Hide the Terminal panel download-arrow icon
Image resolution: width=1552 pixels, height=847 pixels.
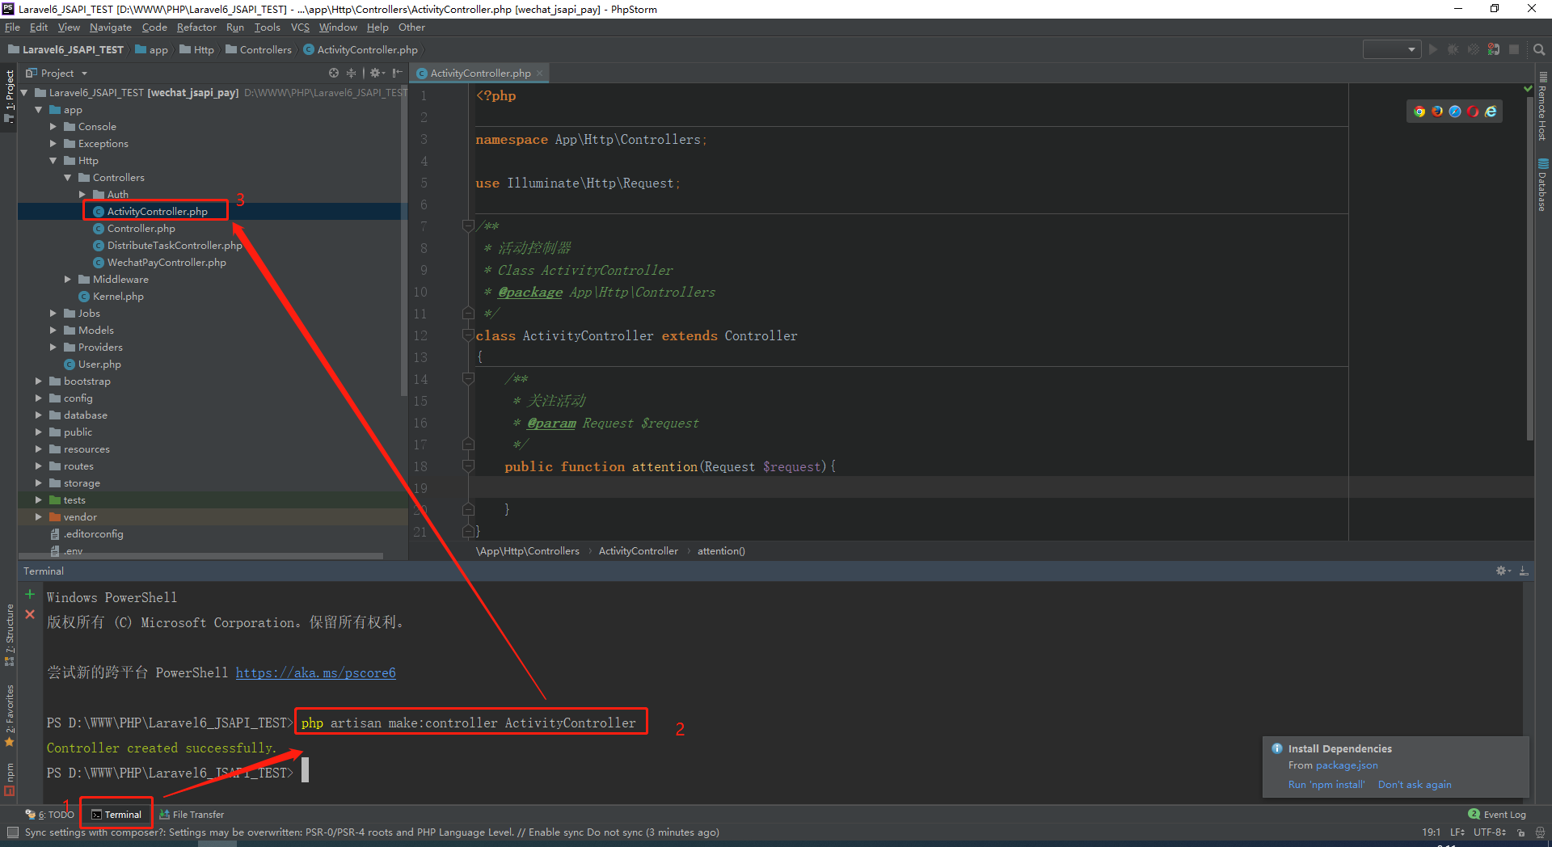click(x=1524, y=571)
